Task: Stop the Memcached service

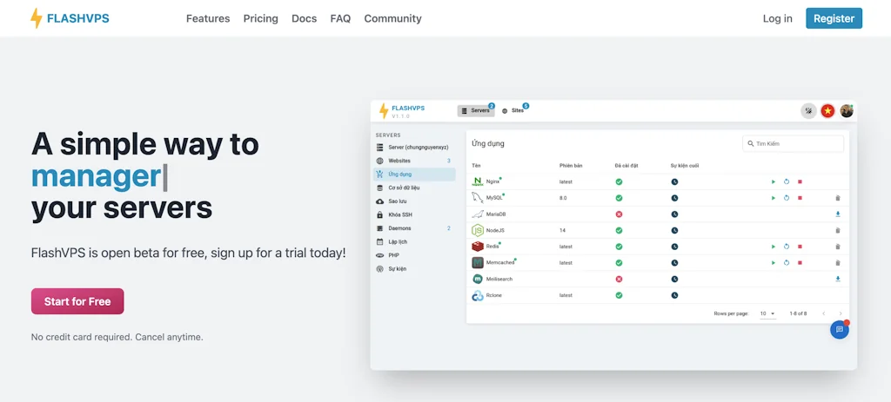Action: tap(800, 262)
